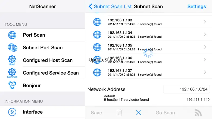Select the Configured Host Scan gear icon

pos(12,60)
